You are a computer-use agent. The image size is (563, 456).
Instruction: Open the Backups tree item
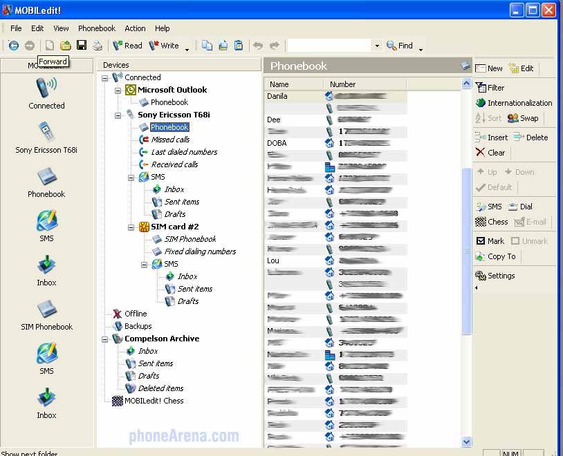[138, 326]
